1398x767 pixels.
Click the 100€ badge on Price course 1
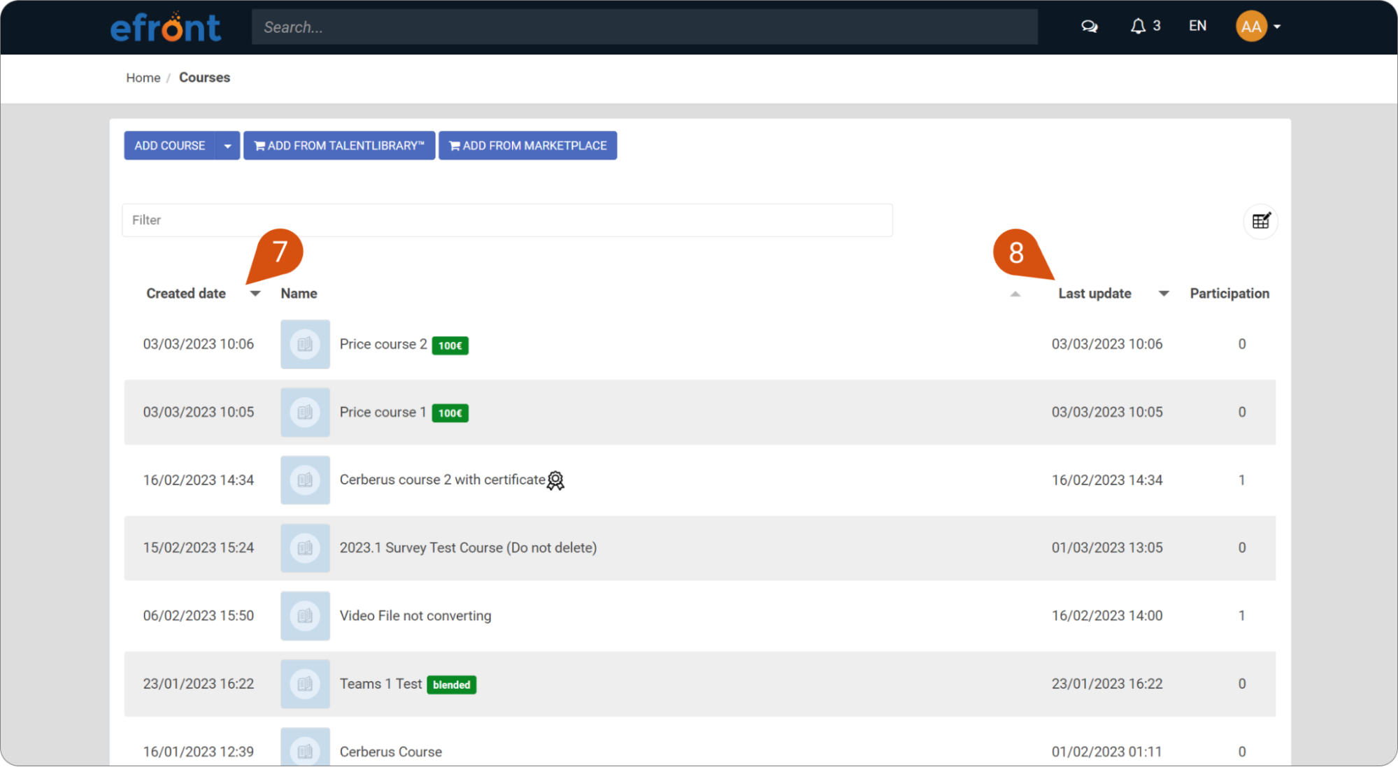pyautogui.click(x=450, y=413)
